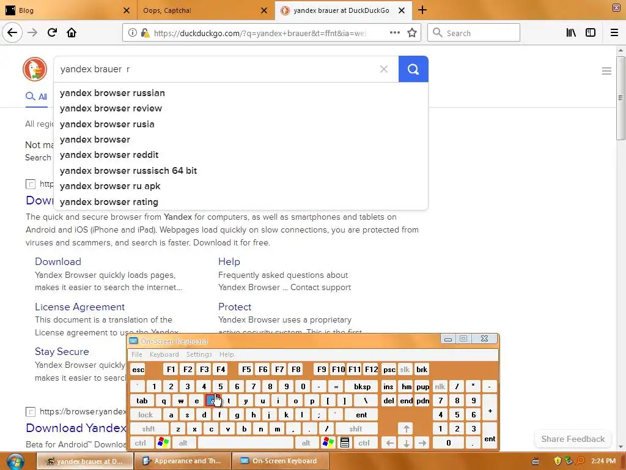Open Appearance and Th... taskbar window
This screenshot has height=470, width=626.
coord(183,461)
